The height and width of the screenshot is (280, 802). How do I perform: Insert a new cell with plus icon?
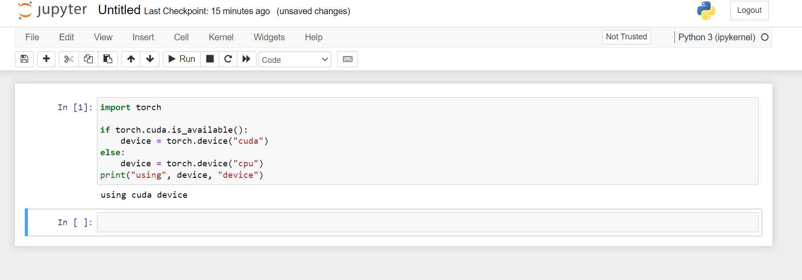coord(46,59)
